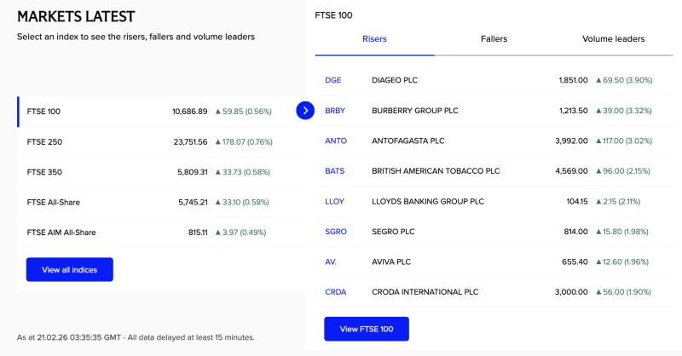Select the FTSE 350 index row
Screen dimensions: 682x356
pos(162,172)
